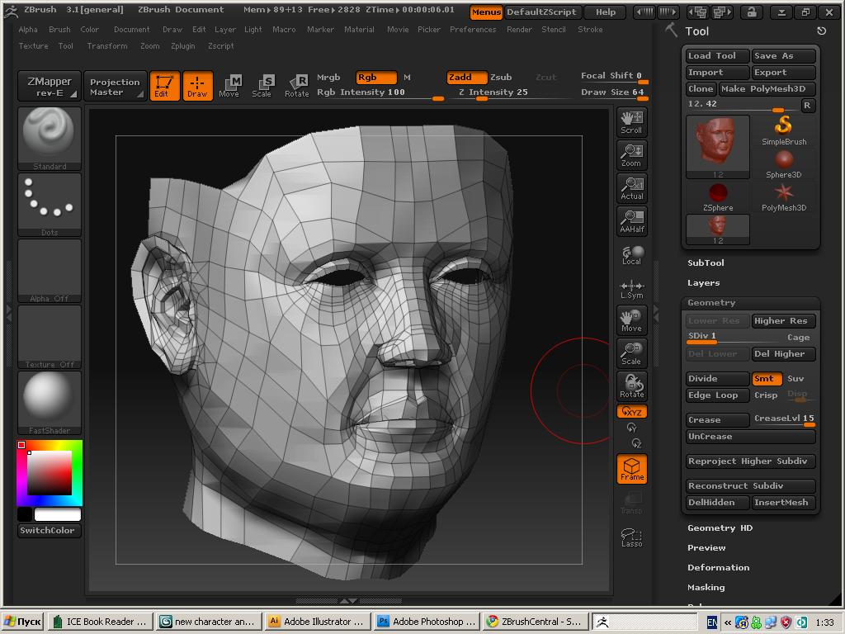This screenshot has height=634, width=845.
Task: Select the Scale tool in top shelf
Action: coord(262,86)
